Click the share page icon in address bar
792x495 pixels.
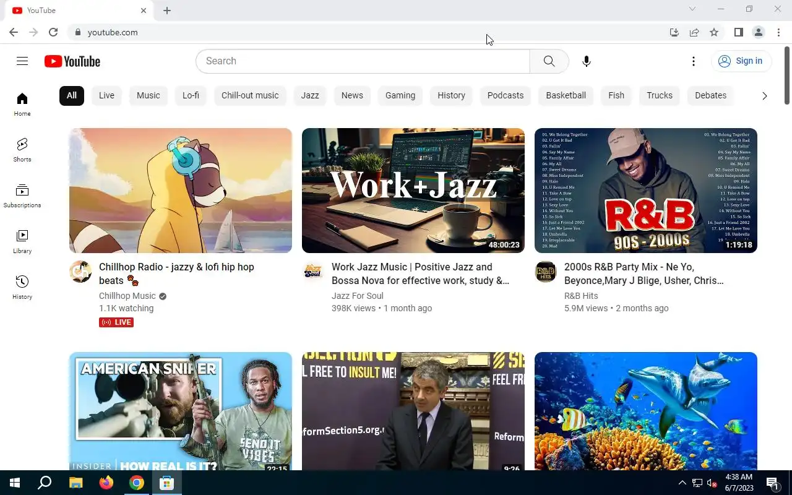pos(694,32)
